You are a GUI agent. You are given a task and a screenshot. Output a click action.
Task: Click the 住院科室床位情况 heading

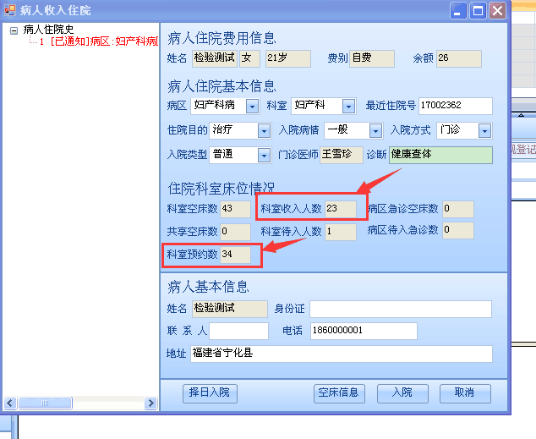(222, 189)
